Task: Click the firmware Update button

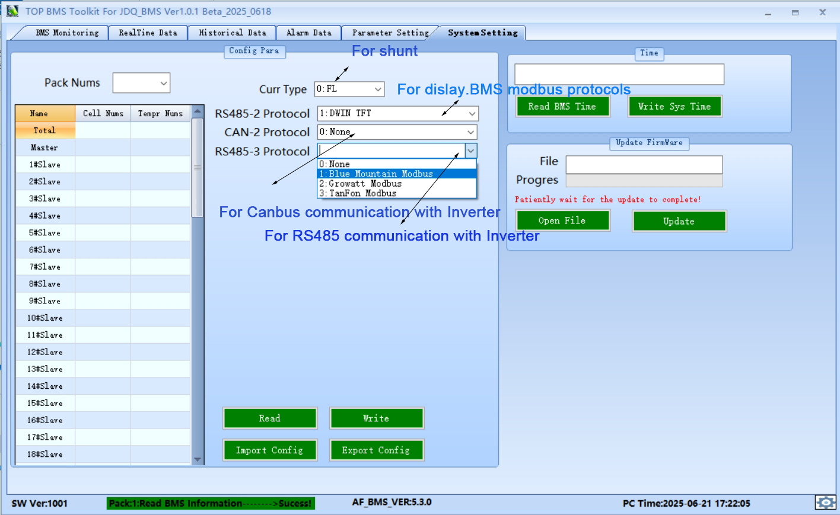Action: 679,221
